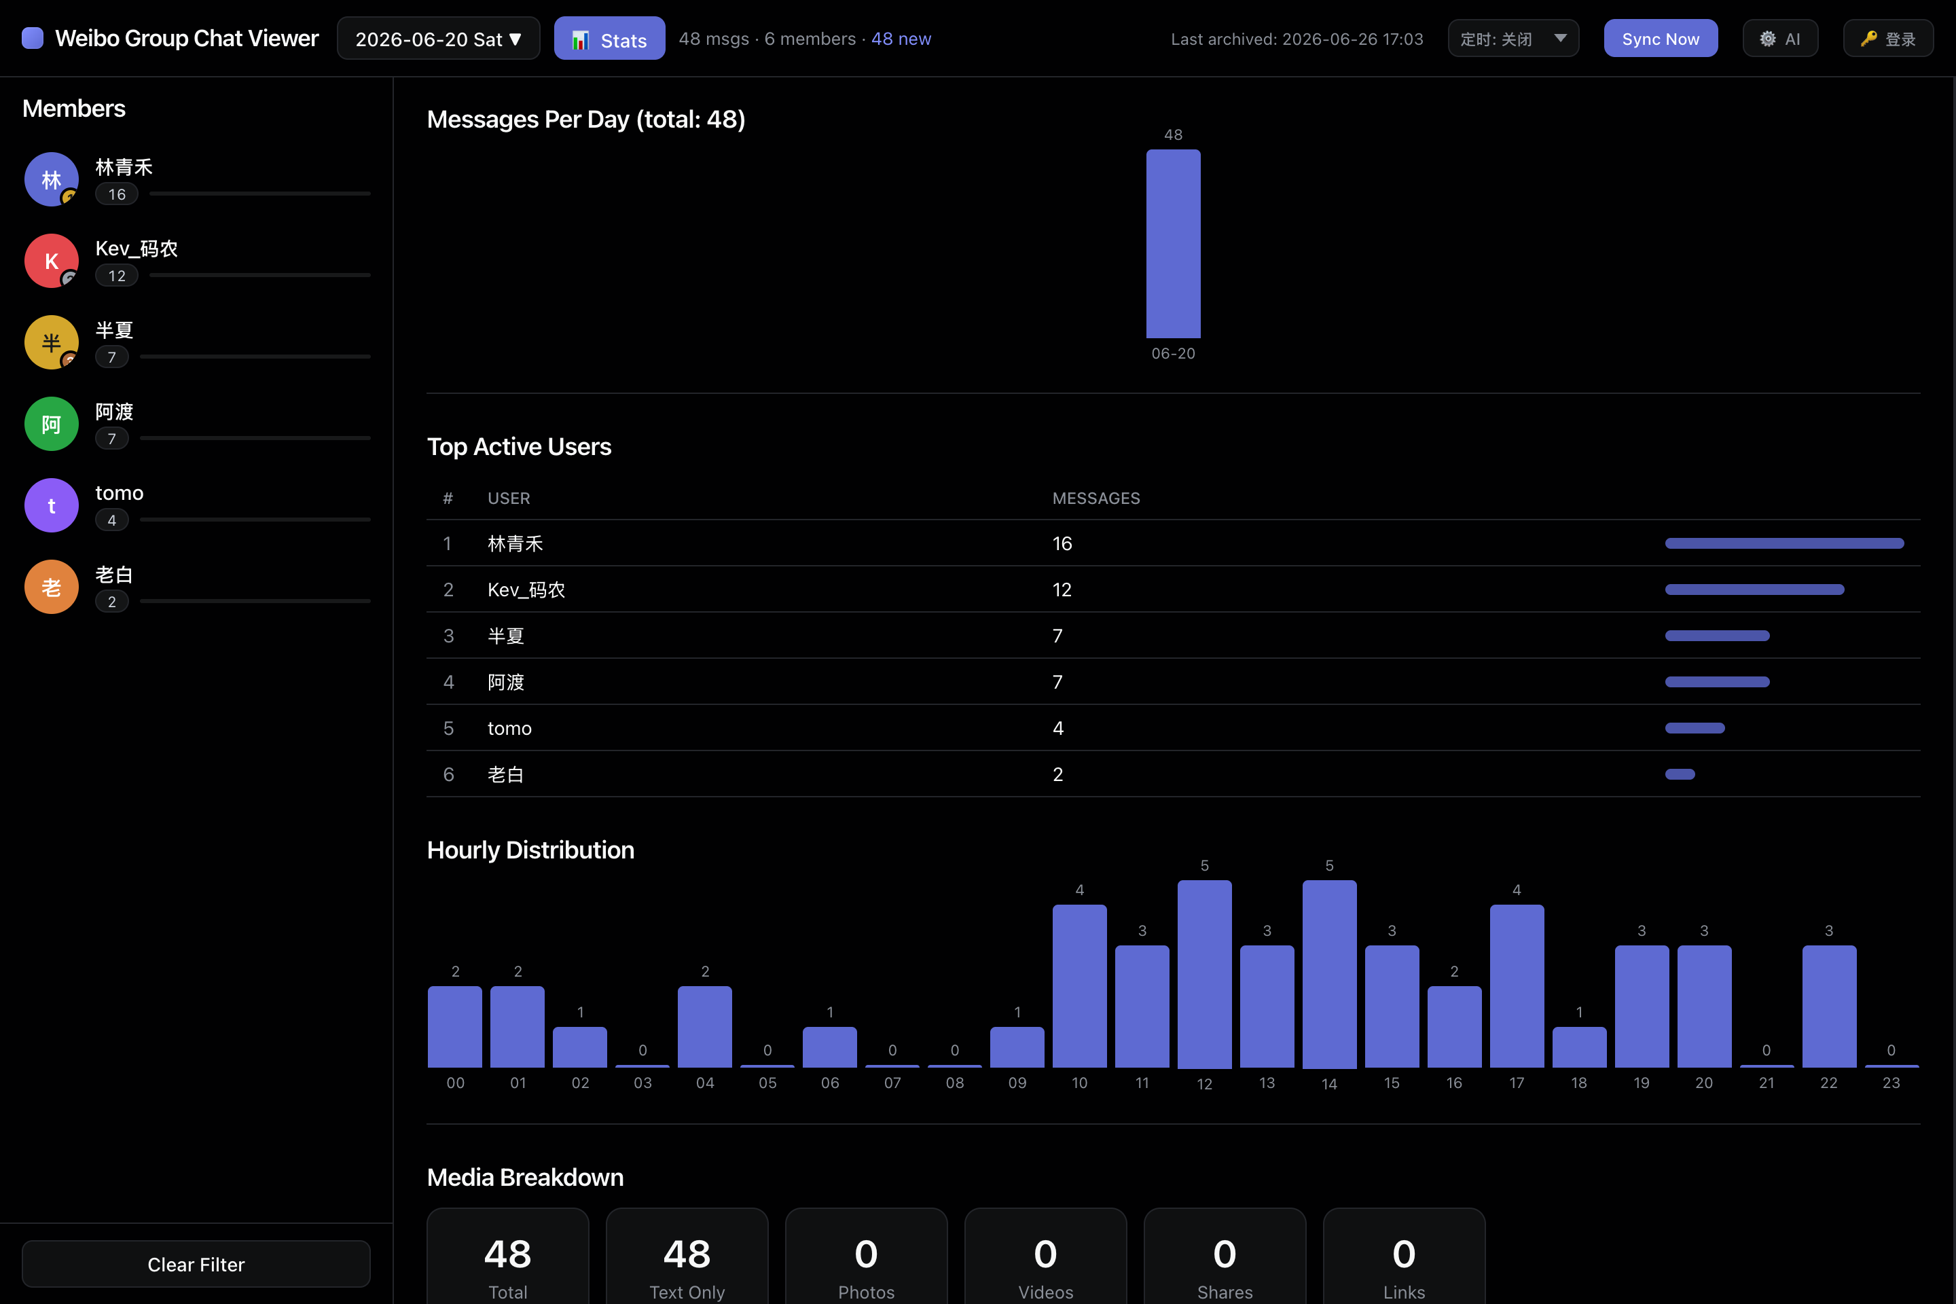Click the Text Only media card
The width and height of the screenshot is (1956, 1304).
687,1256
